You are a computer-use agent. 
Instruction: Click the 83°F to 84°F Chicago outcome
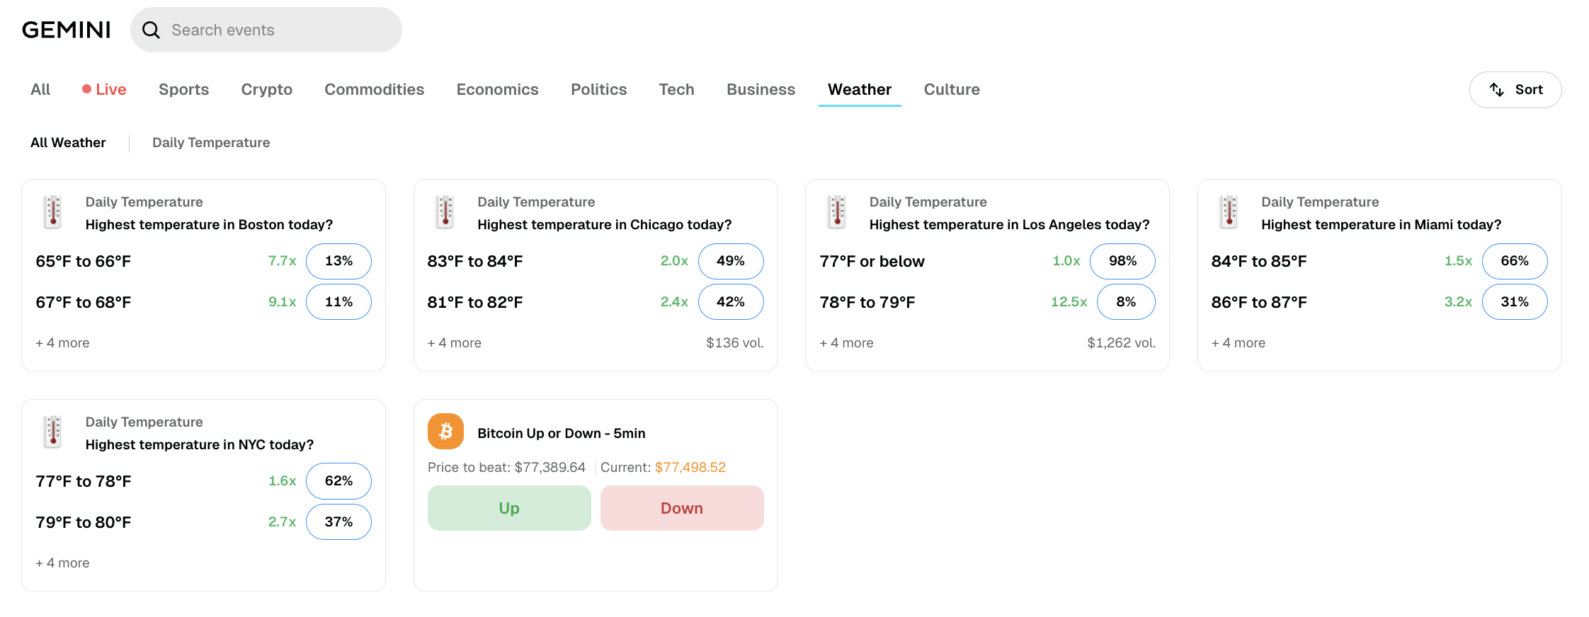point(475,261)
